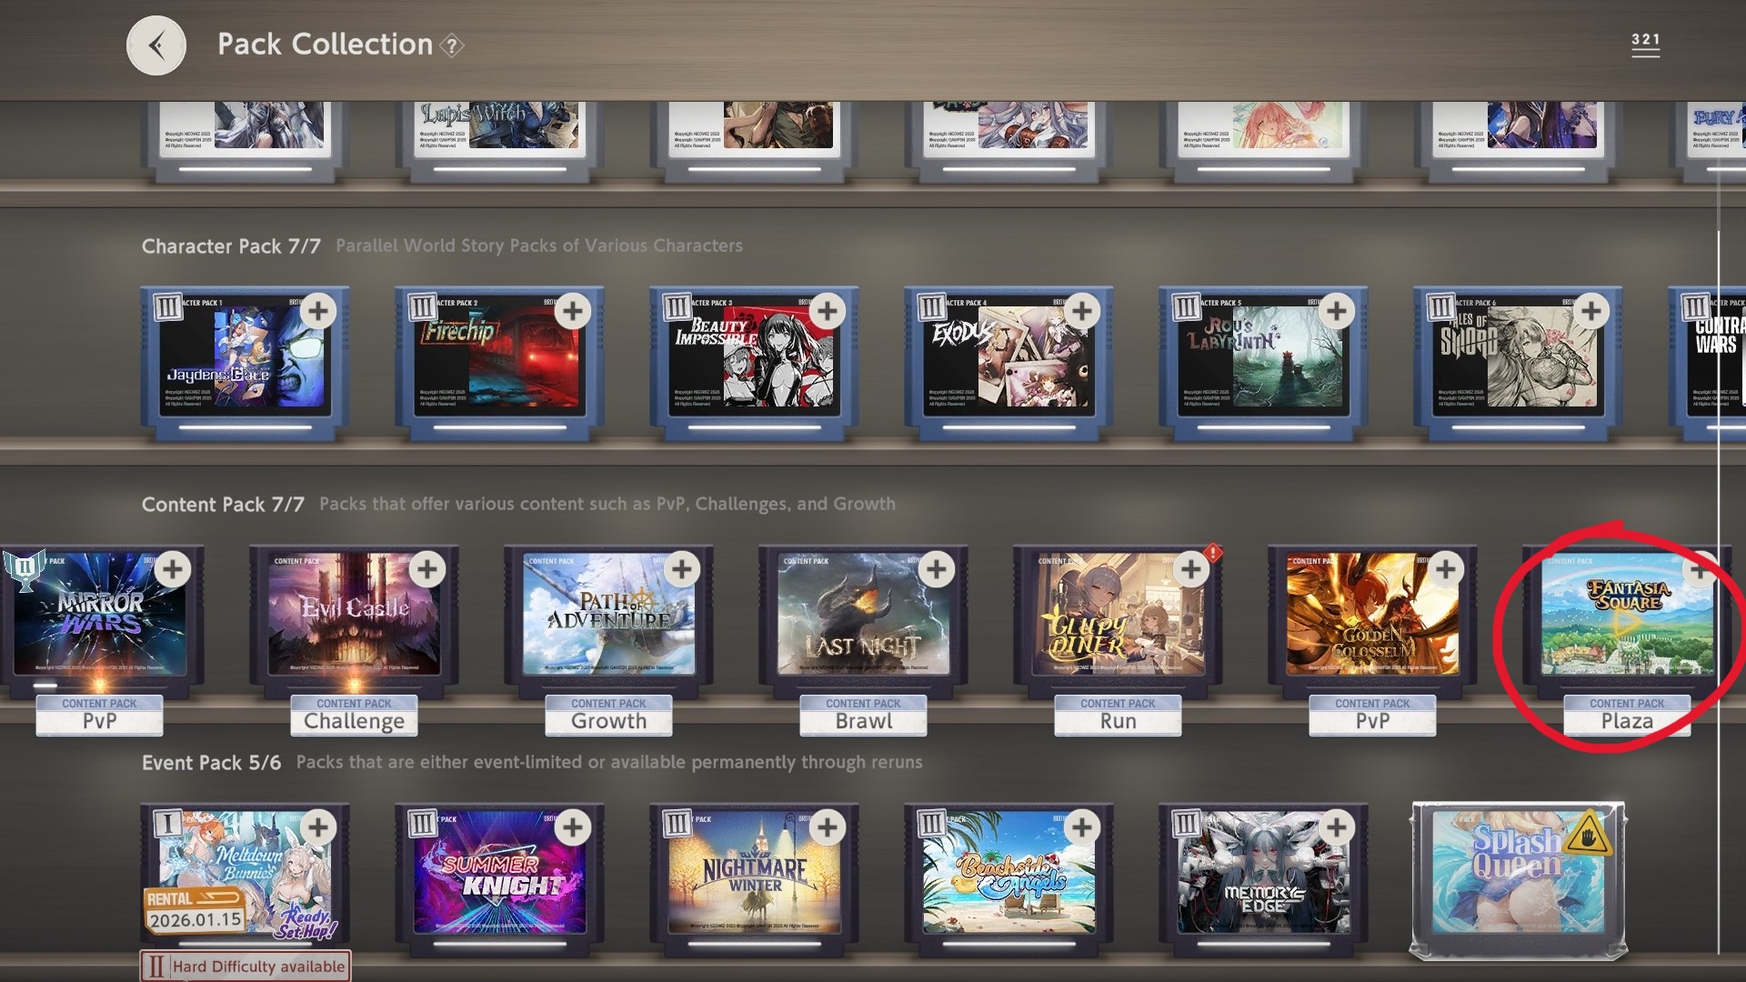Click the back arrow button
This screenshot has width=1746, height=982.
(156, 45)
